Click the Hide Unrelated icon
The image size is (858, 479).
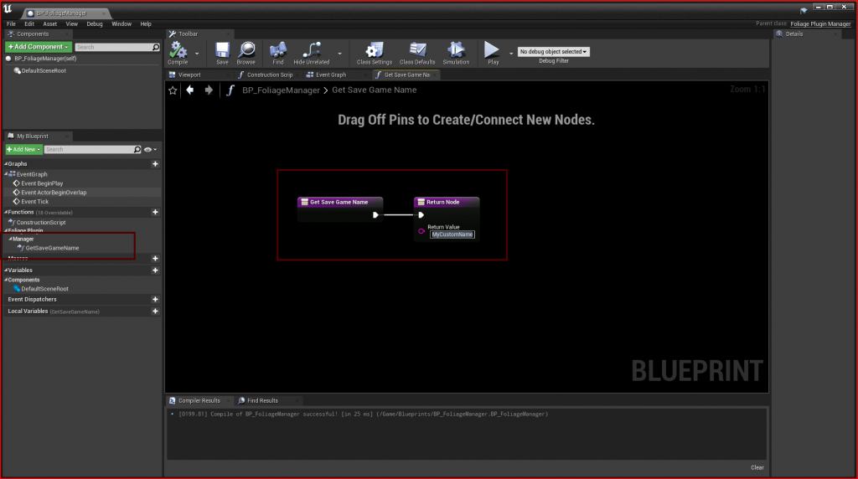coord(311,51)
